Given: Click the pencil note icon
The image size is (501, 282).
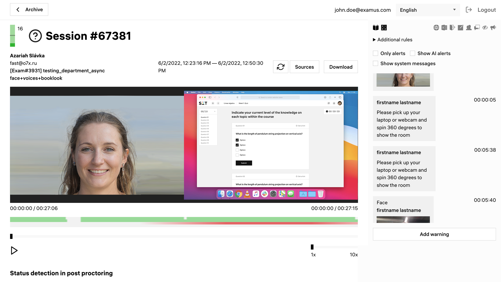Looking at the screenshot, I should pyautogui.click(x=461, y=28).
